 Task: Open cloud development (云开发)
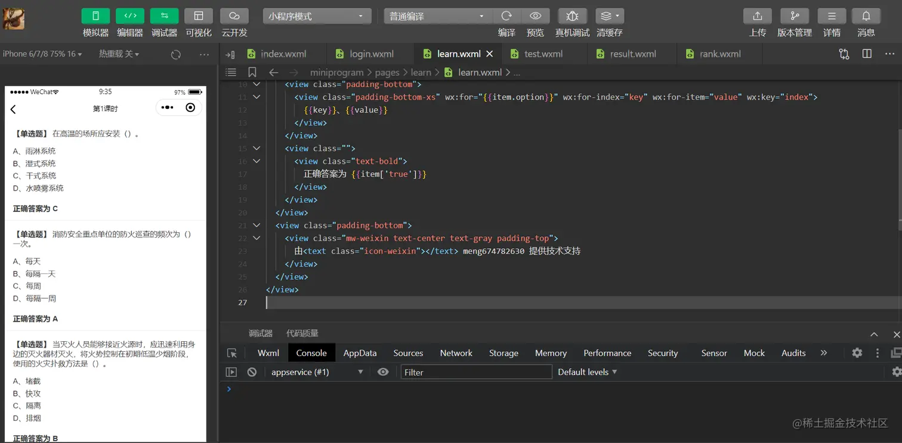click(234, 16)
